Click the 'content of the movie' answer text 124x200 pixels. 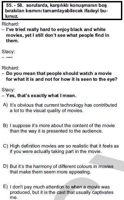(62, 128)
